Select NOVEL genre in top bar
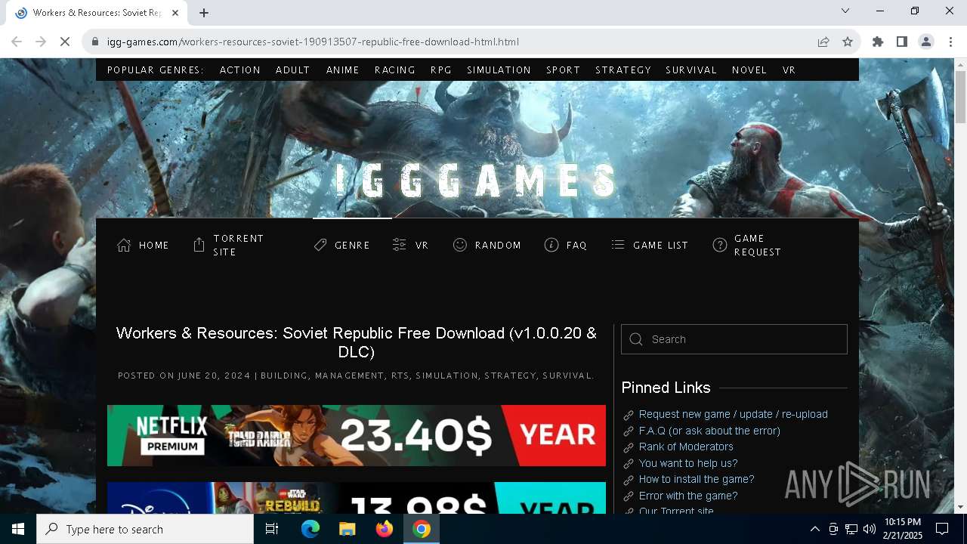This screenshot has width=967, height=544. (749, 70)
